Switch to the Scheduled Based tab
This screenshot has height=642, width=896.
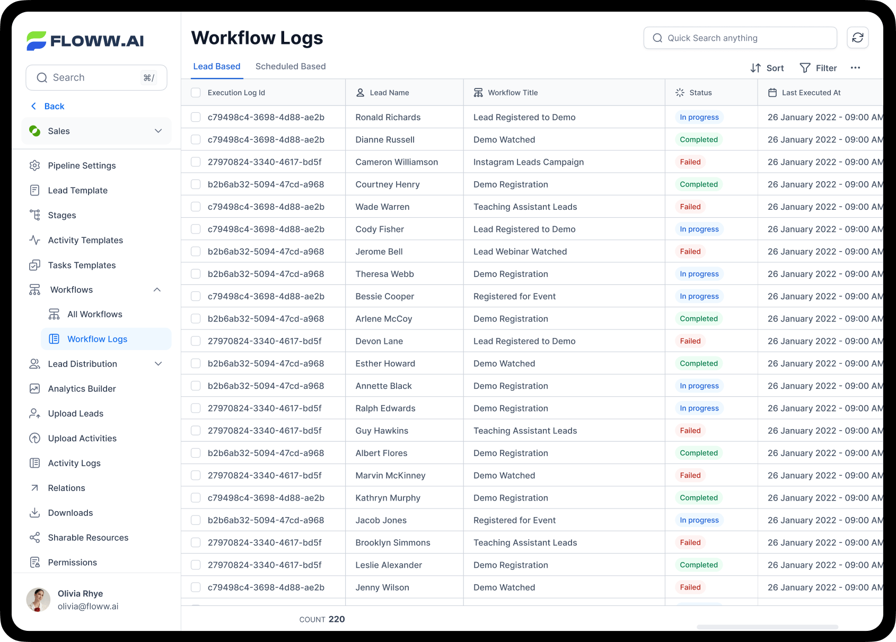(291, 66)
